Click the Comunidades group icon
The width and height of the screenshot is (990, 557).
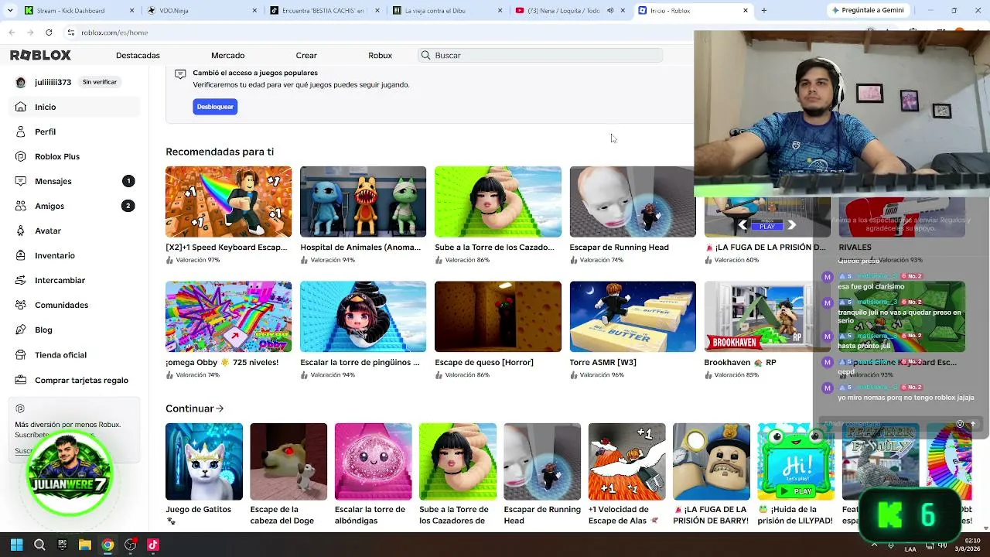pos(20,305)
